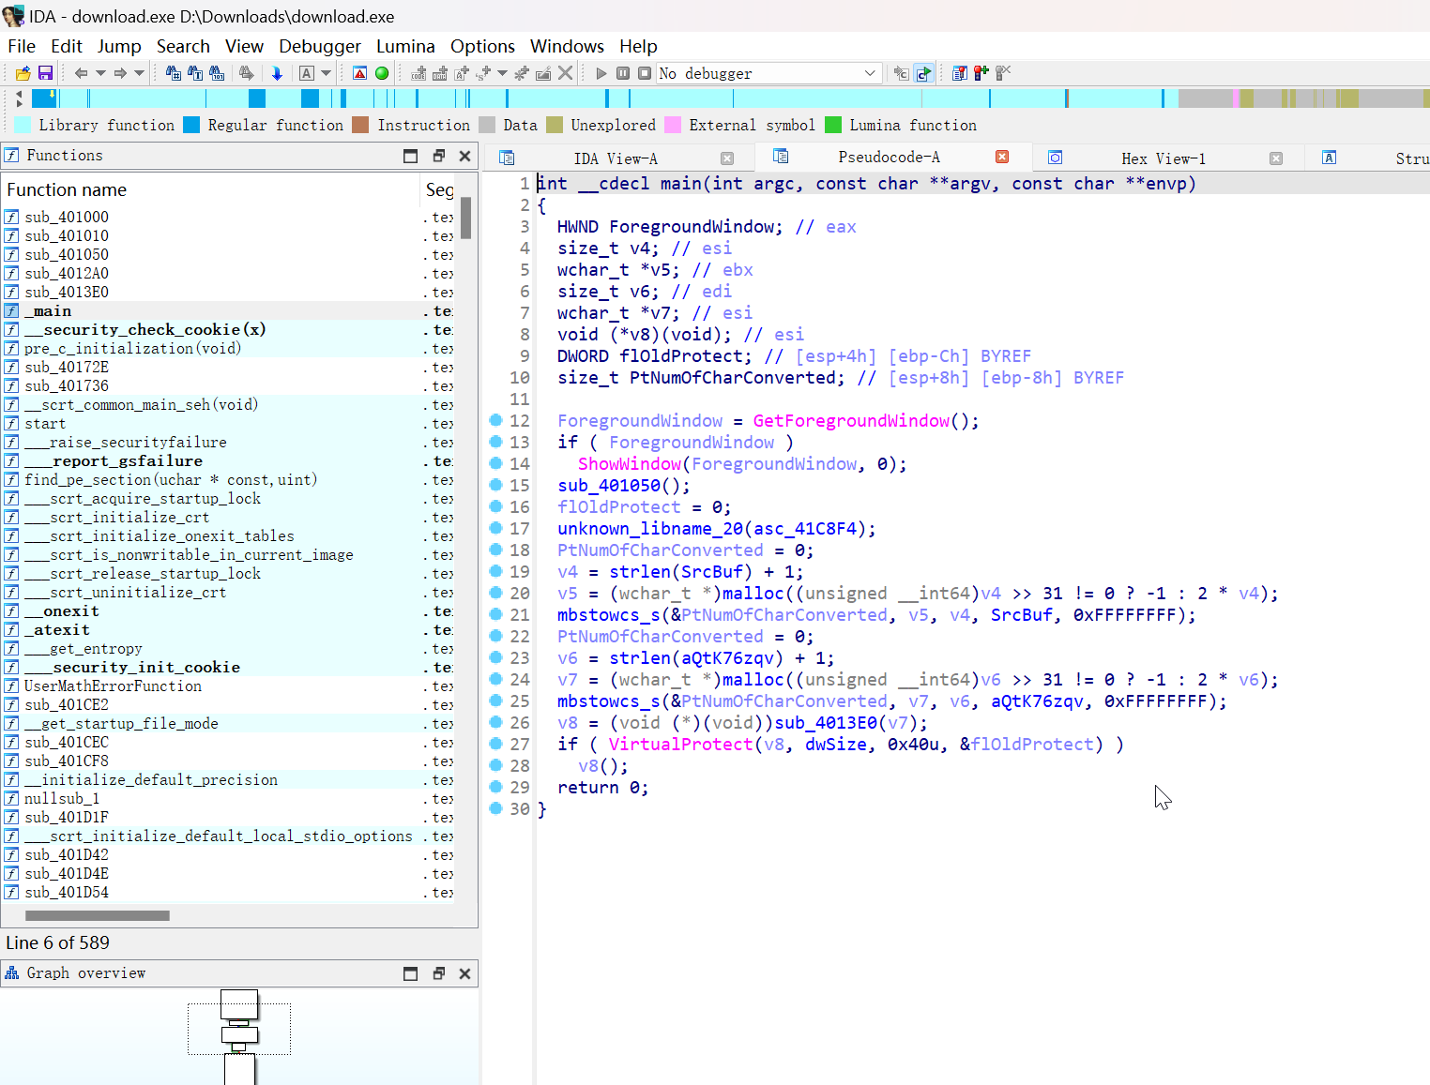Open the Options menu
This screenshot has height=1085, width=1430.
pos(482,46)
